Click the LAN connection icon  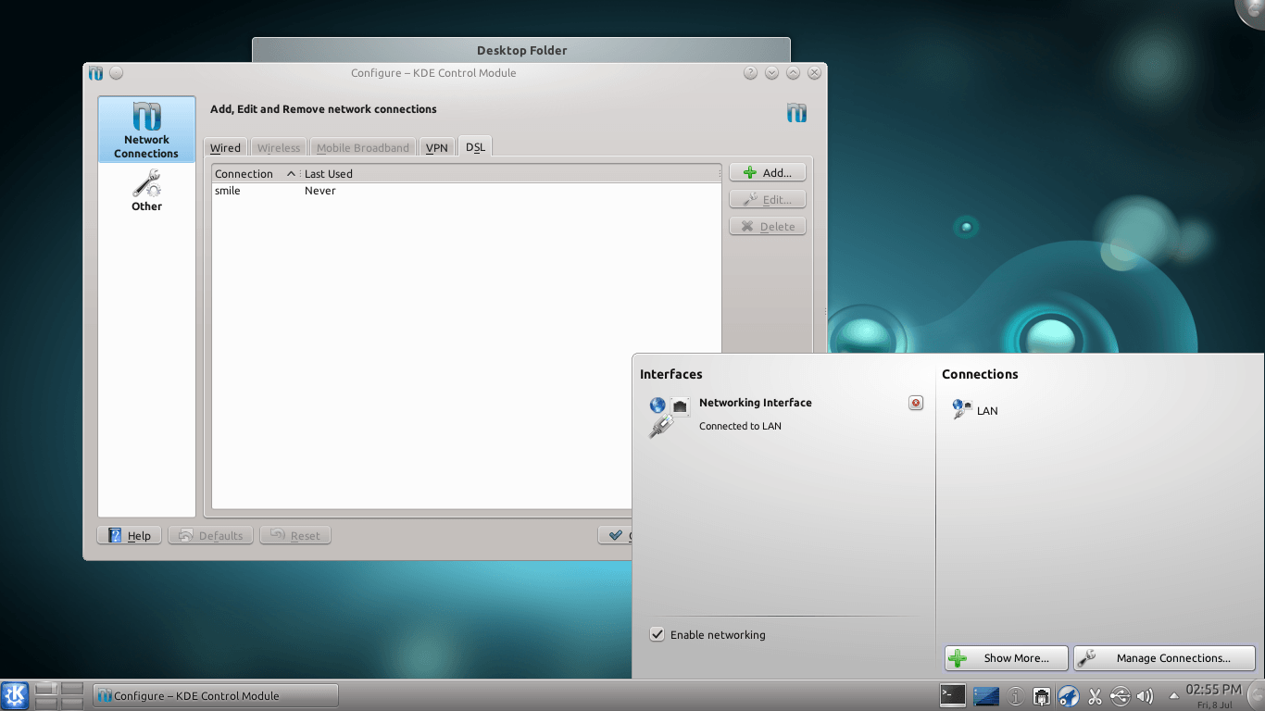(961, 410)
